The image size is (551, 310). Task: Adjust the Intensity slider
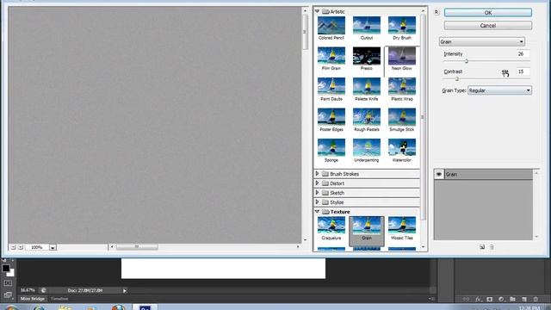467,61
